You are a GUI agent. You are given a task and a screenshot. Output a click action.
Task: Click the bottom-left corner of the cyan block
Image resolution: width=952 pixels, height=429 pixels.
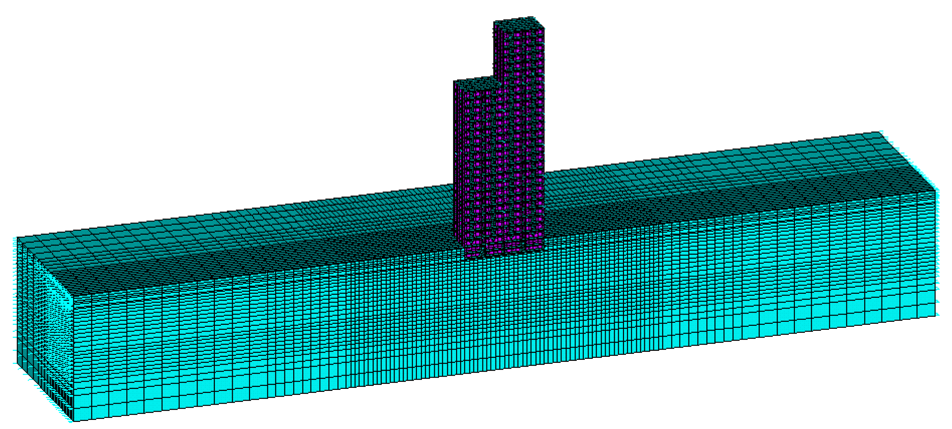(x=74, y=421)
